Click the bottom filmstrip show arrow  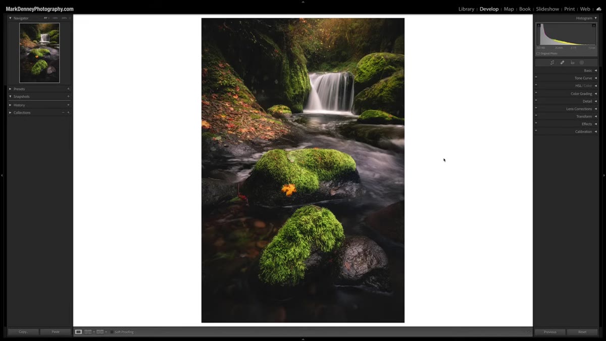[x=303, y=339]
